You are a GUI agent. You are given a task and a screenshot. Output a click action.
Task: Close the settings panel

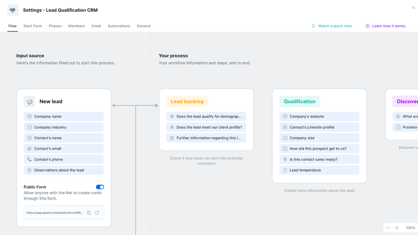pyautogui.click(x=413, y=8)
